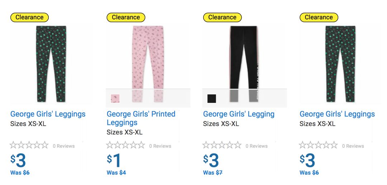The width and height of the screenshot is (387, 185).
Task: Click first rating star under black Legging
Action: (206, 145)
